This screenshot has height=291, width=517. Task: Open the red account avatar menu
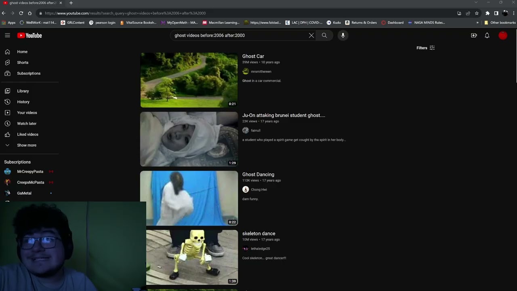pyautogui.click(x=503, y=36)
